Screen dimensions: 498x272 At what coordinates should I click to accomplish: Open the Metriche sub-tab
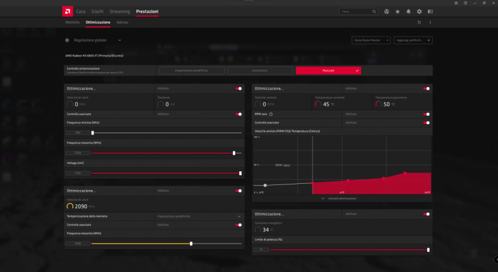(72, 22)
